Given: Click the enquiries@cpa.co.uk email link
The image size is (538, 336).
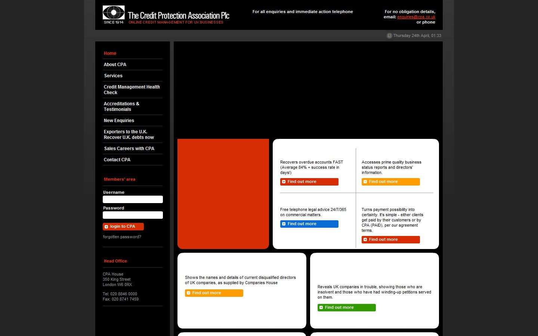Looking at the screenshot, I should (x=416, y=17).
